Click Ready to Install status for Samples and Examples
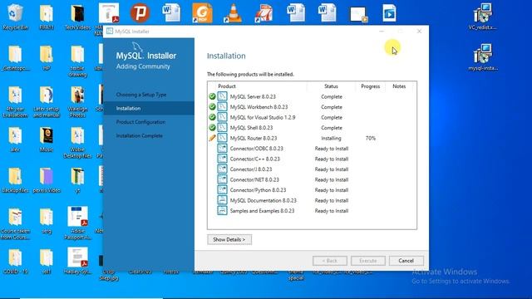The image size is (532, 299). (332, 211)
